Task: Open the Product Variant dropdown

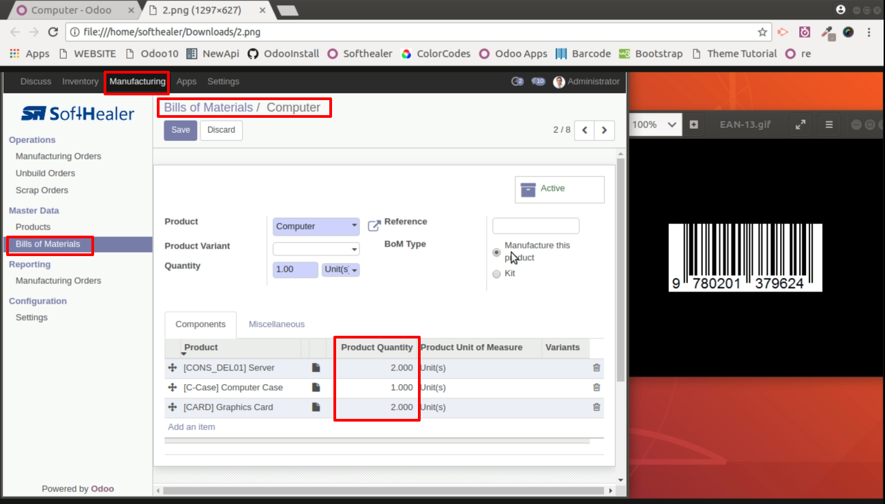Action: (316, 249)
